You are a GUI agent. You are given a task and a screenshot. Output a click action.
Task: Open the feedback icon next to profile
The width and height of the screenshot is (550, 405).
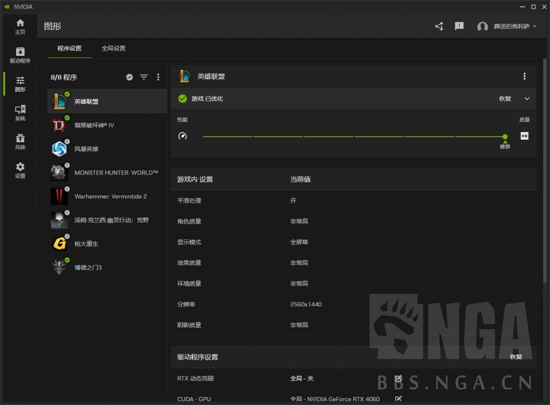(459, 26)
